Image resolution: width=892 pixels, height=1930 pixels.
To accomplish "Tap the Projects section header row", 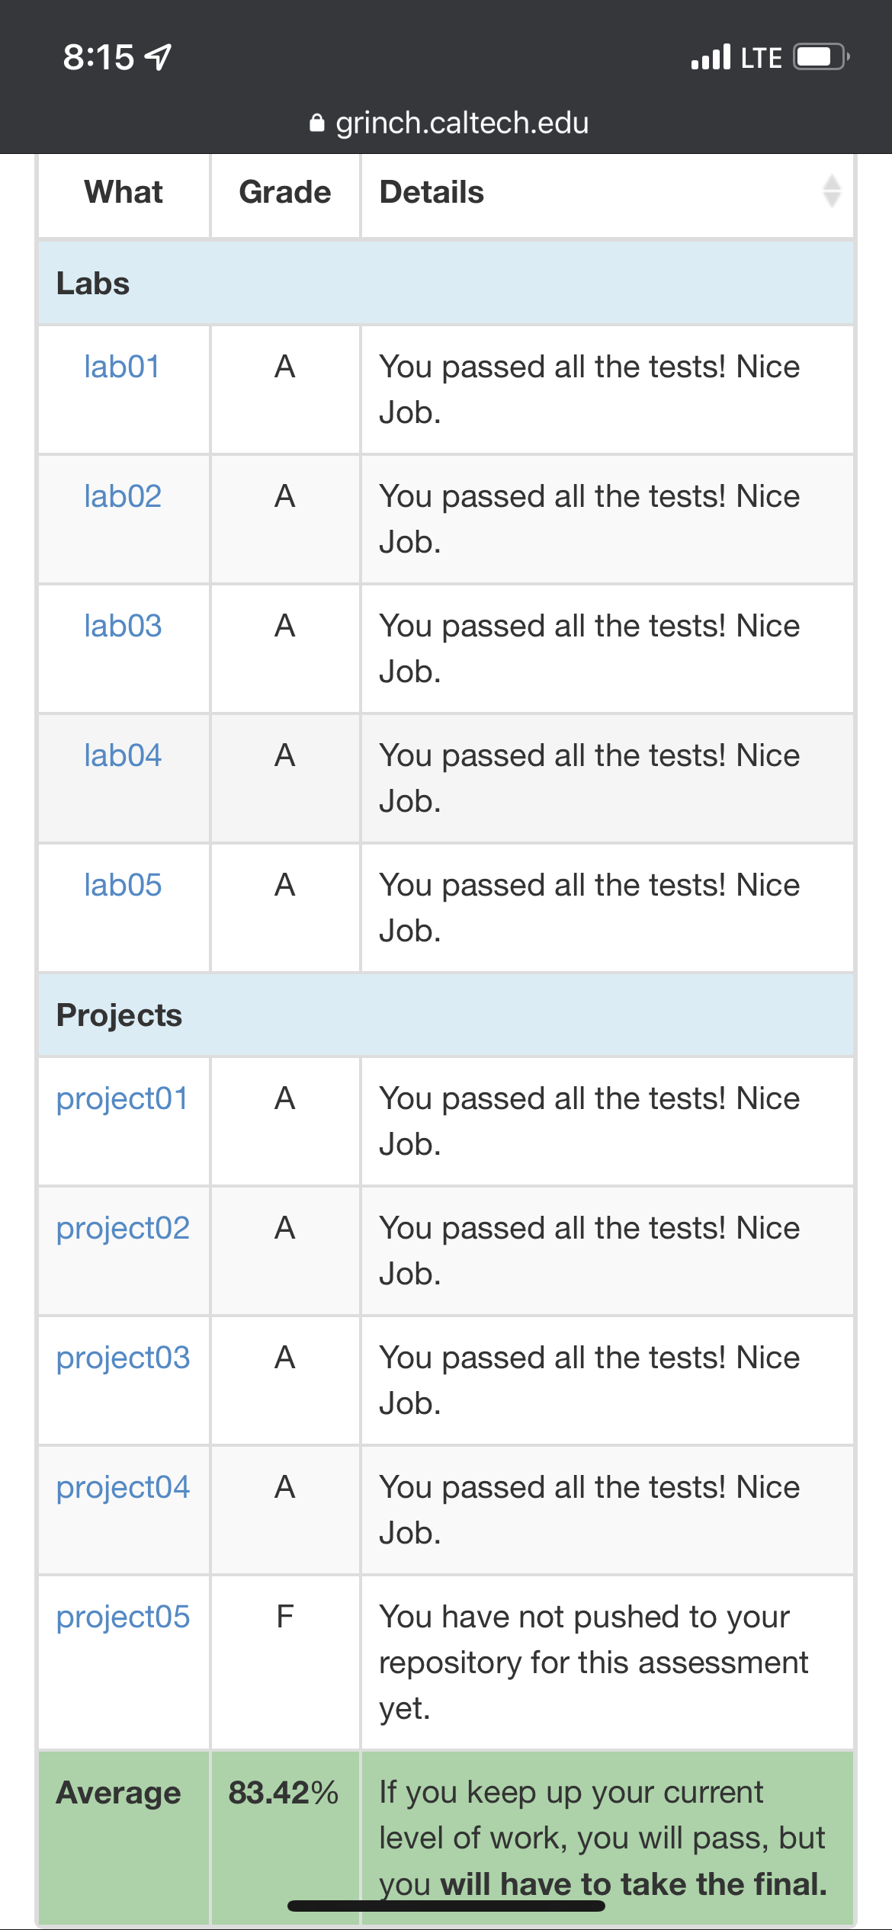I will pyautogui.click(x=446, y=1015).
